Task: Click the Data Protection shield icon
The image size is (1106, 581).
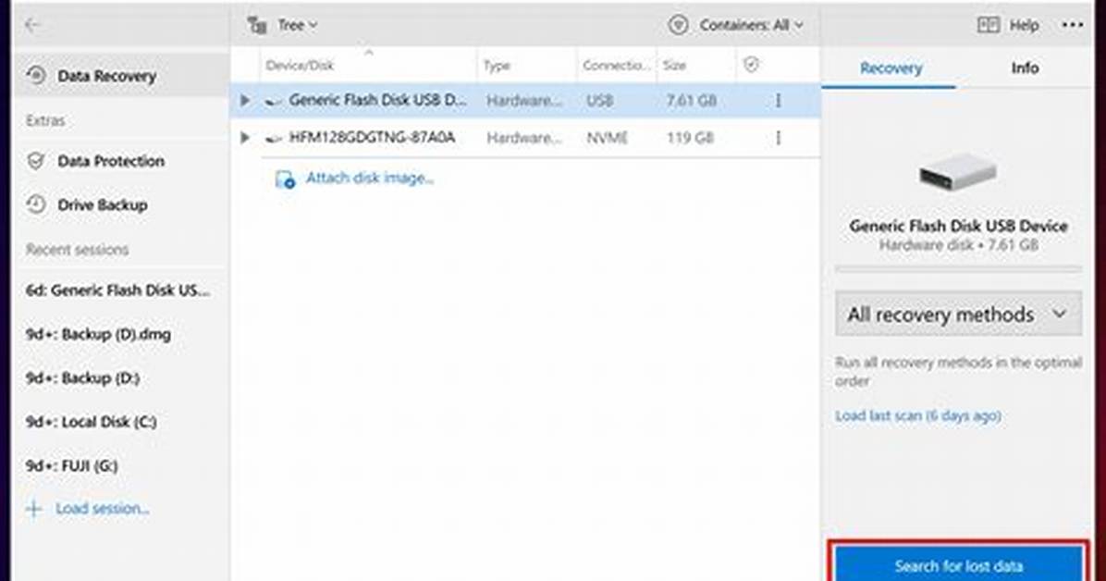Action: click(x=36, y=161)
